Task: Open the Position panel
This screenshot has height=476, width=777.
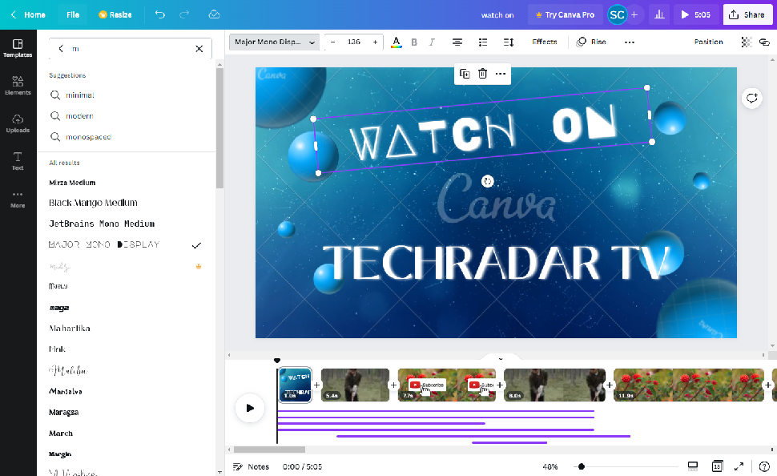Action: click(708, 42)
